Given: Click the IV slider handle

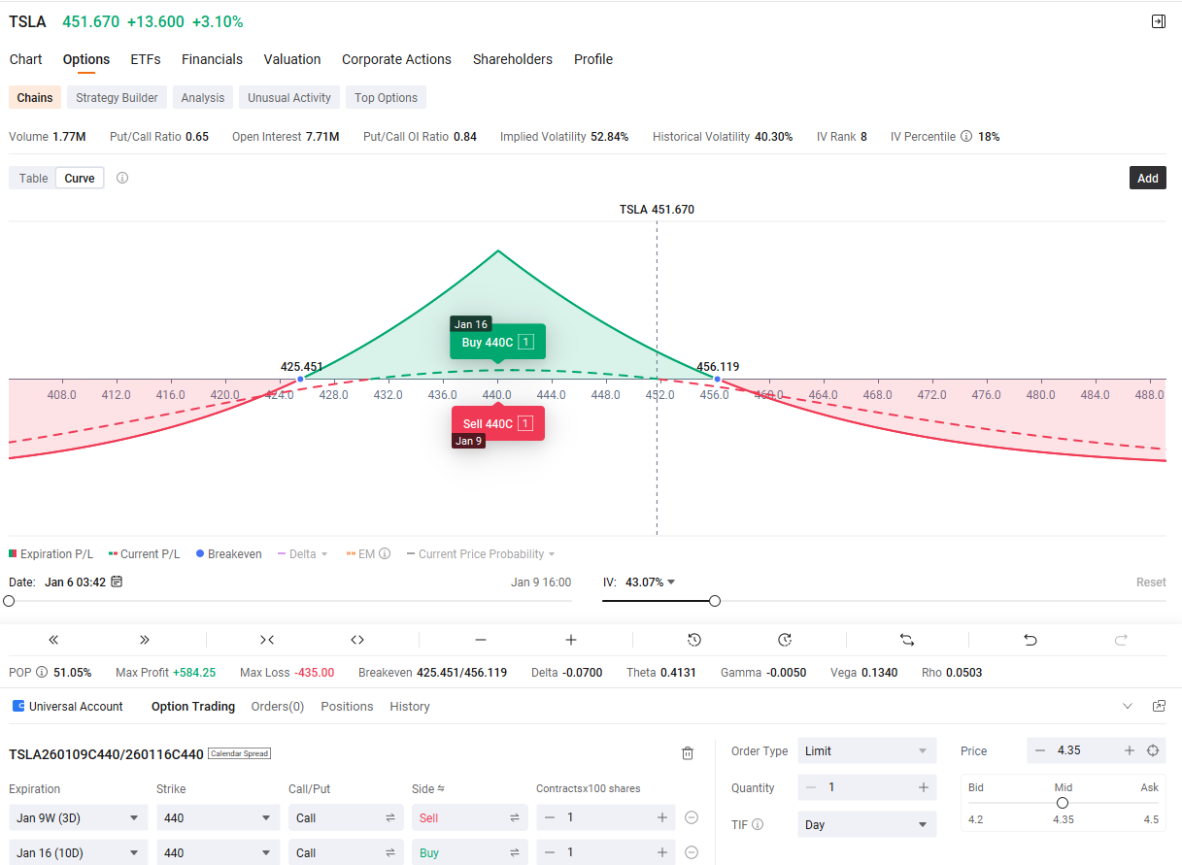Looking at the screenshot, I should coord(715,601).
